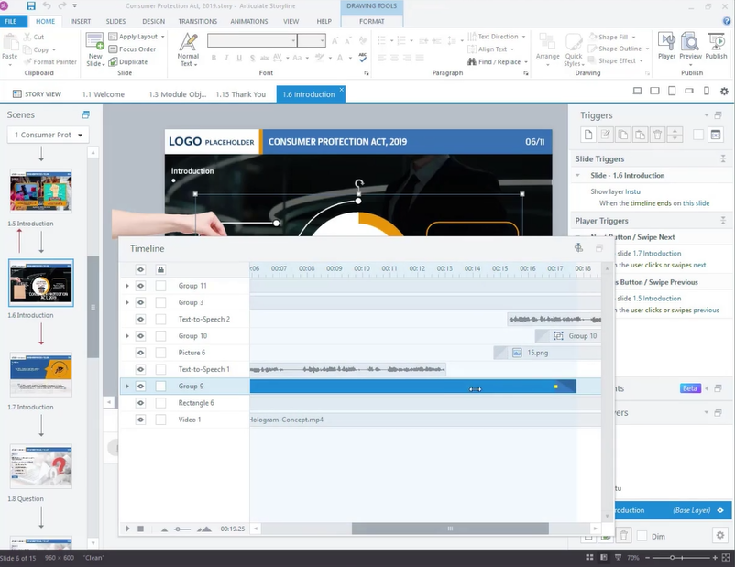The image size is (735, 567).
Task: Hide Group 11 with its eye icon
Action: click(x=140, y=286)
